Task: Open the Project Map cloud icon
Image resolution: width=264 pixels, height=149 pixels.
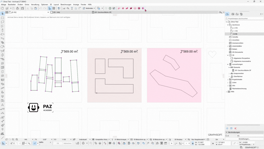Action: (227, 14)
